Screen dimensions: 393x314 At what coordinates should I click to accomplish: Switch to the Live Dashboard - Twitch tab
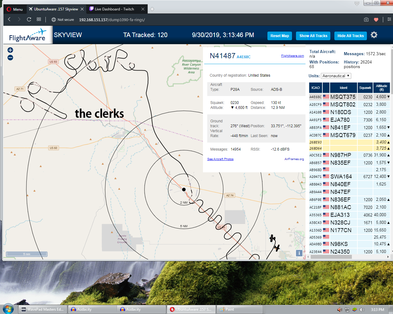coord(114,9)
